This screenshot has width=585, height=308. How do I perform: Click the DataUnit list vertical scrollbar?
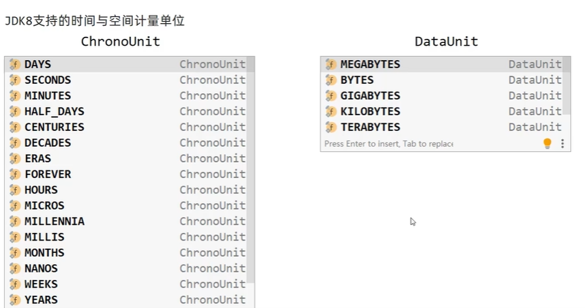[567, 89]
